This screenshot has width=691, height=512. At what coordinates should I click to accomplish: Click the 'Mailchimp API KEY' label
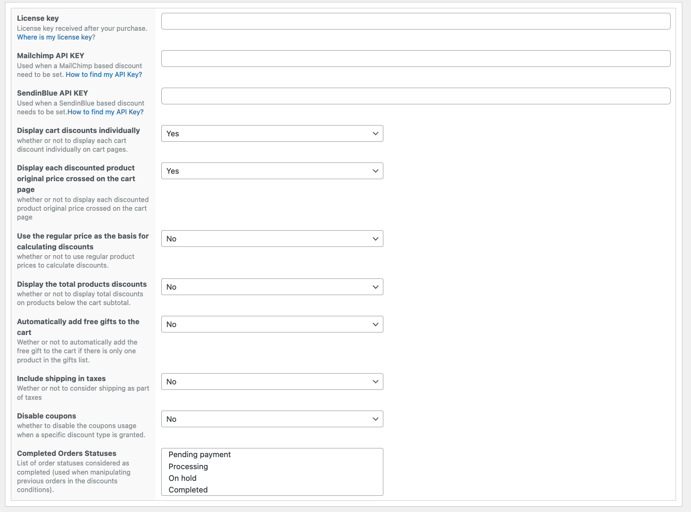[51, 56]
